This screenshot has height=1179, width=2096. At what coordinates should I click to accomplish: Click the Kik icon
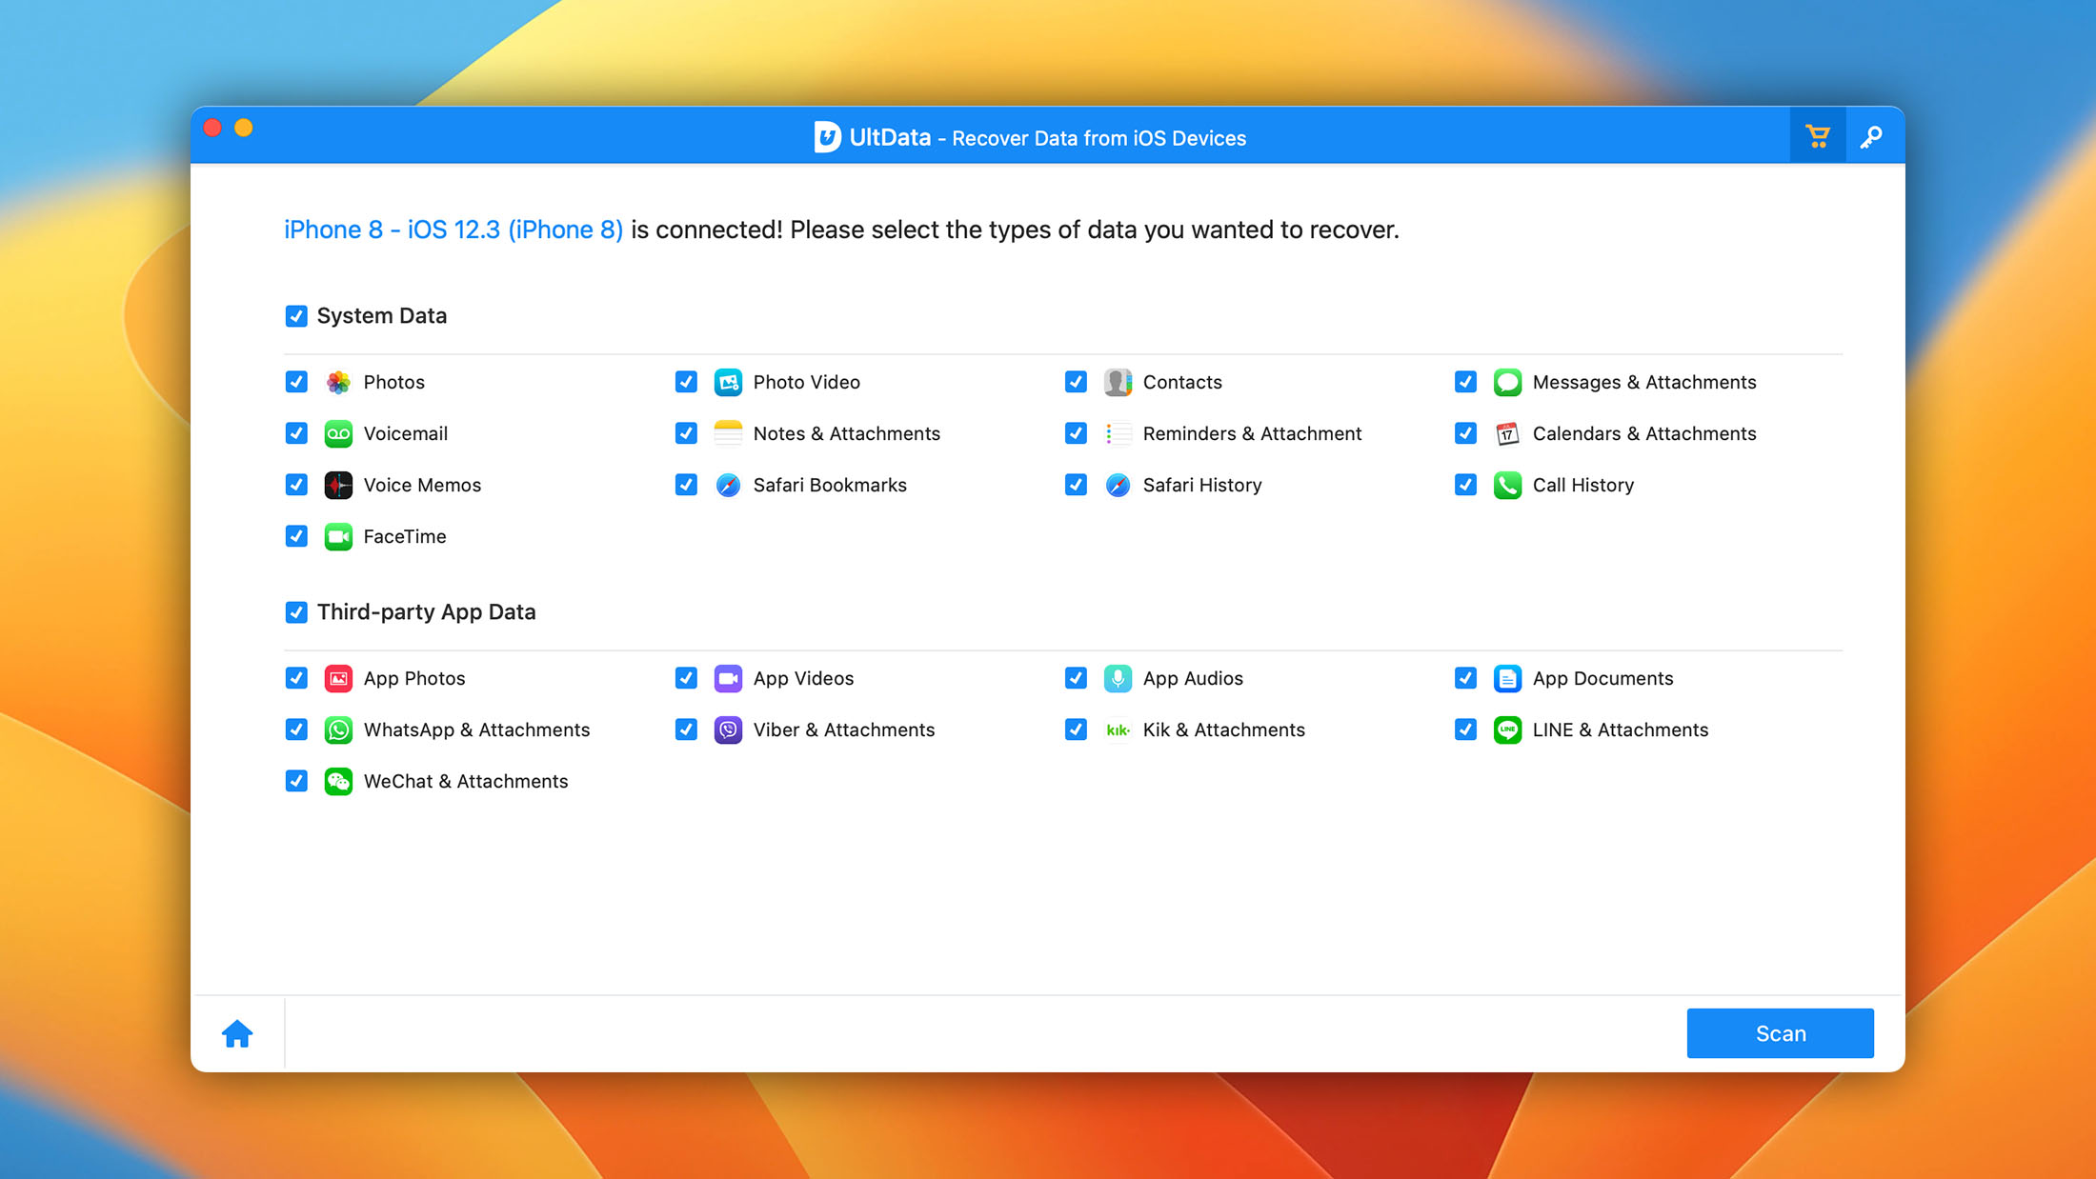coord(1118,729)
